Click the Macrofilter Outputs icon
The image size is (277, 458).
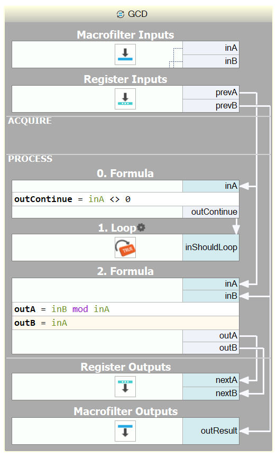(125, 431)
